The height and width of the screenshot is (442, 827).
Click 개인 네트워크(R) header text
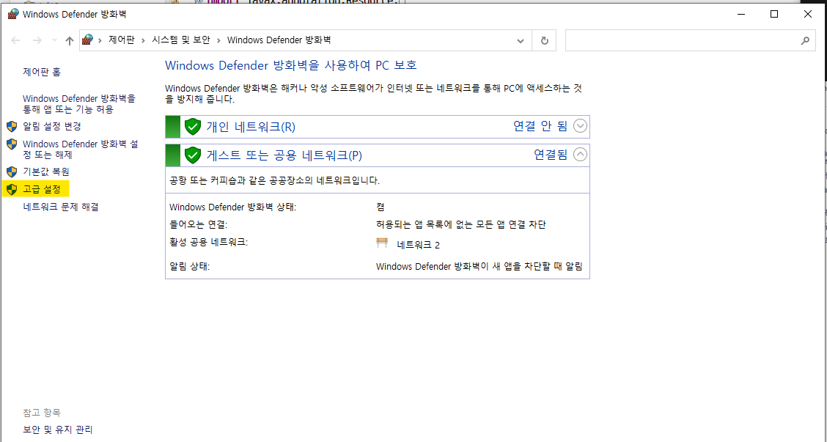pyautogui.click(x=251, y=127)
